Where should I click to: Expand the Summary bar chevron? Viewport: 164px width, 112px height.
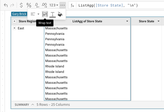(x=33, y=105)
